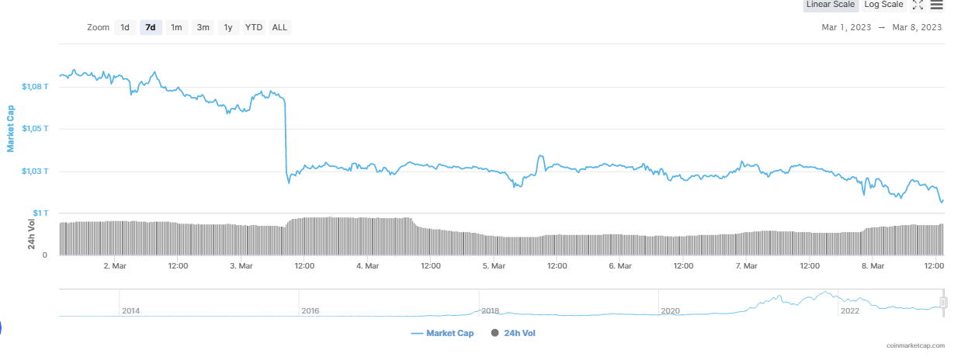The width and height of the screenshot is (968, 357).
Task: Toggle 24h Vol series in legend
Action: pyautogui.click(x=514, y=333)
